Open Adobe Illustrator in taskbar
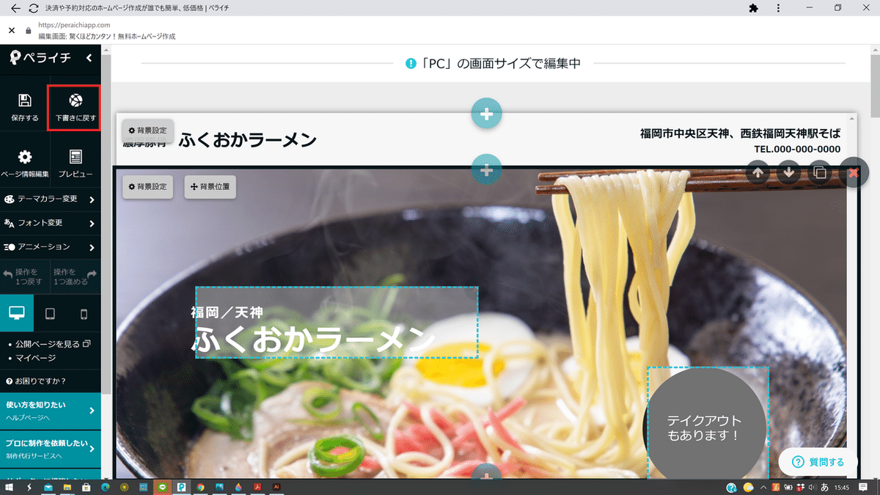The height and width of the screenshot is (495, 880). coord(276,487)
